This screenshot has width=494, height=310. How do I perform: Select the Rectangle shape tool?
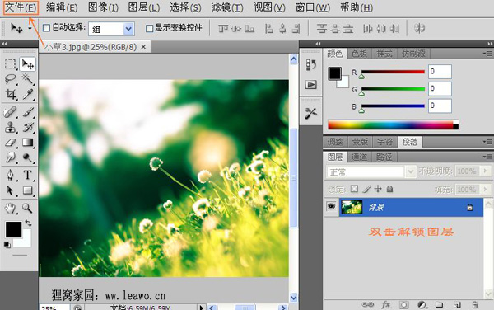pos(28,190)
